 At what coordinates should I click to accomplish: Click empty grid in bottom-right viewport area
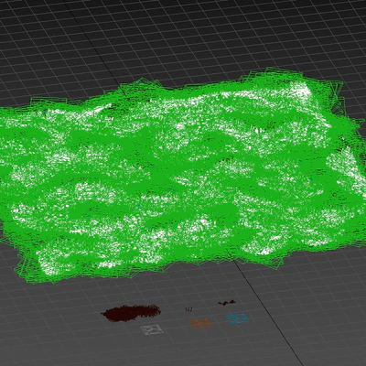329,320
